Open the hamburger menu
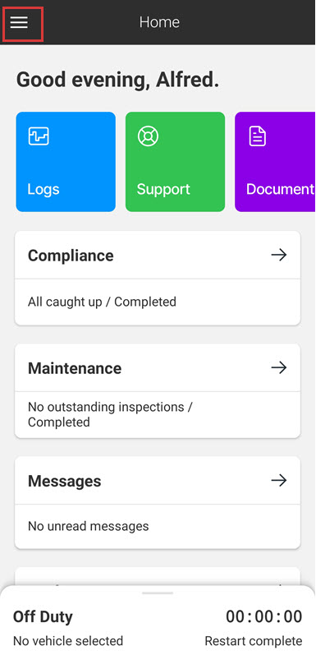316x655 pixels. (x=19, y=22)
